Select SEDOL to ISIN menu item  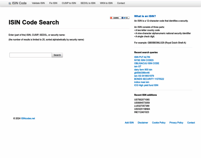click(88, 3)
